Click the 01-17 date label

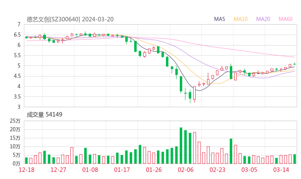(x=122, y=170)
